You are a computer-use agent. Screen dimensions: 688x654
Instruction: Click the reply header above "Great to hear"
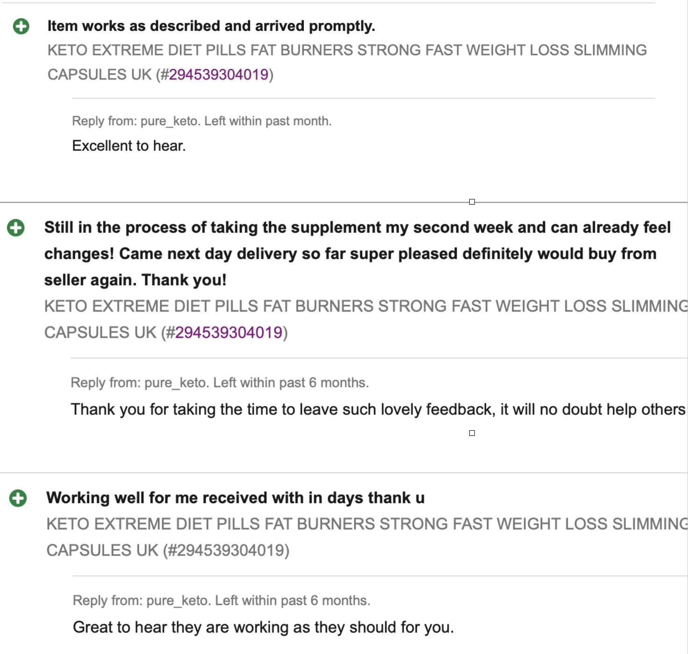(x=222, y=600)
